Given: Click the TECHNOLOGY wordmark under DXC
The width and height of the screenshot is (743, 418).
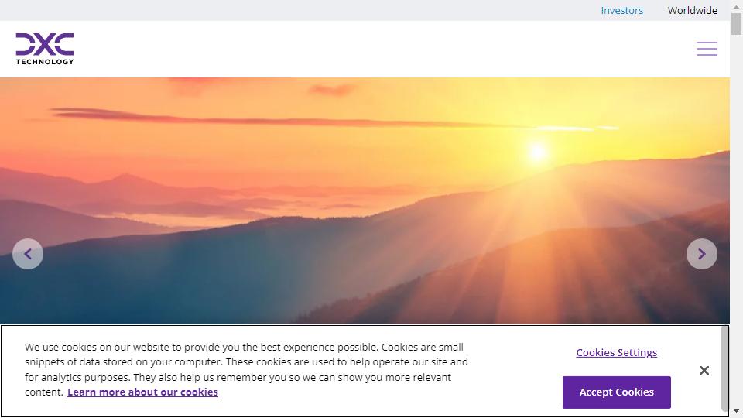Looking at the screenshot, I should pyautogui.click(x=45, y=62).
